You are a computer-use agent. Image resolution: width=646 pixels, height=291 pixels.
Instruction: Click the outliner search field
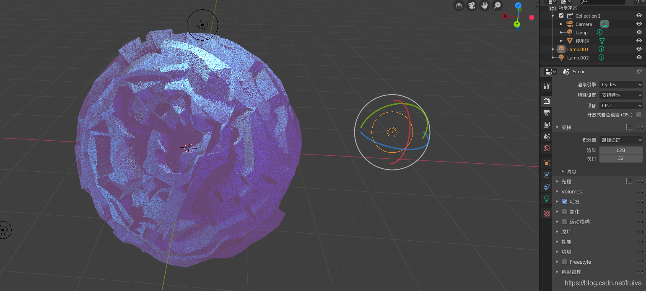pyautogui.click(x=602, y=2)
